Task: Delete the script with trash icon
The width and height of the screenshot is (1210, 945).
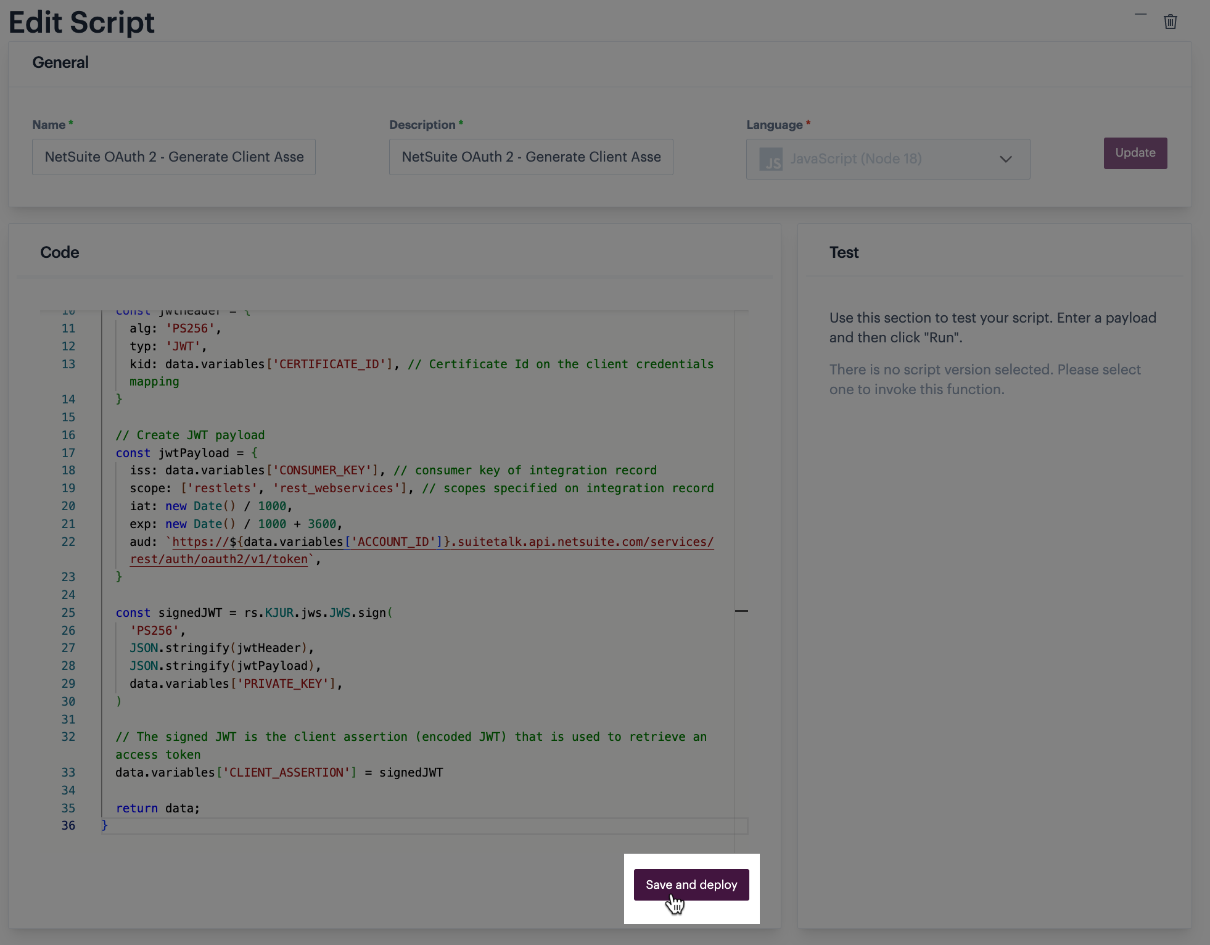Action: click(1170, 22)
